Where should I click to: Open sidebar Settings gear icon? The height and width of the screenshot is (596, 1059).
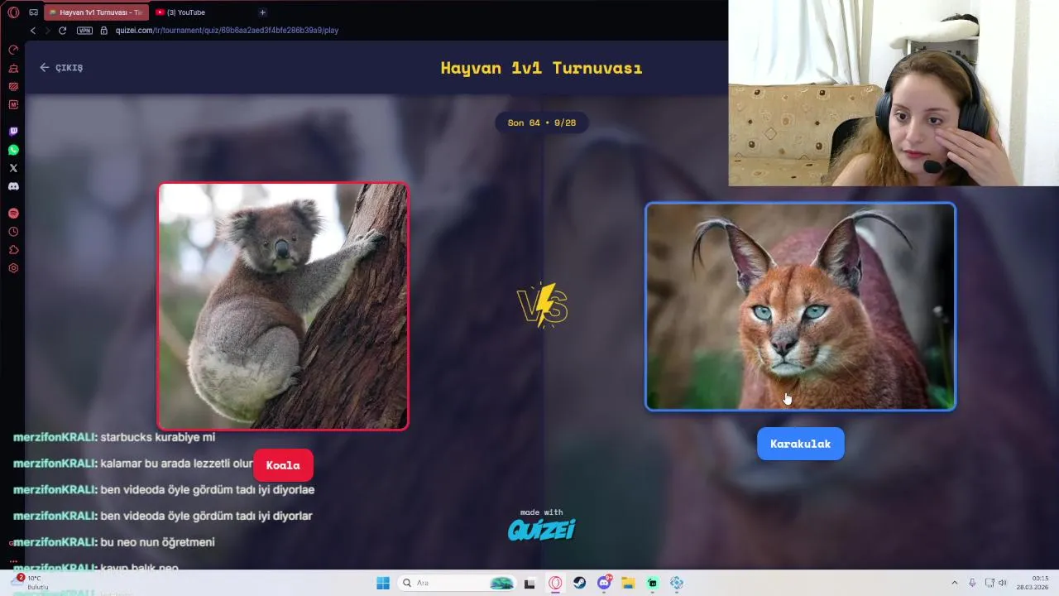coord(13,268)
